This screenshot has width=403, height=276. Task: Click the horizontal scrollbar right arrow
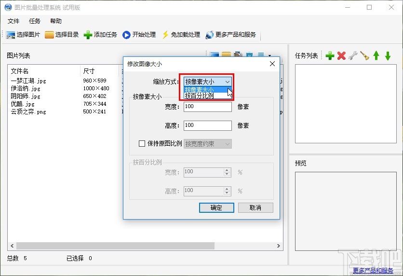coord(279,246)
